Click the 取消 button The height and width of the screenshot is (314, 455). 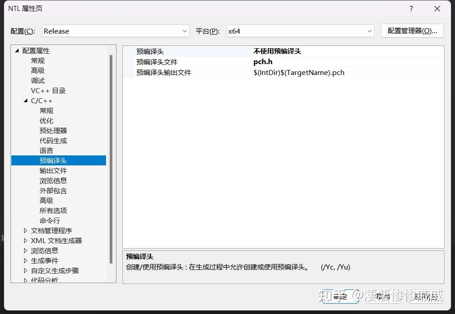[383, 296]
